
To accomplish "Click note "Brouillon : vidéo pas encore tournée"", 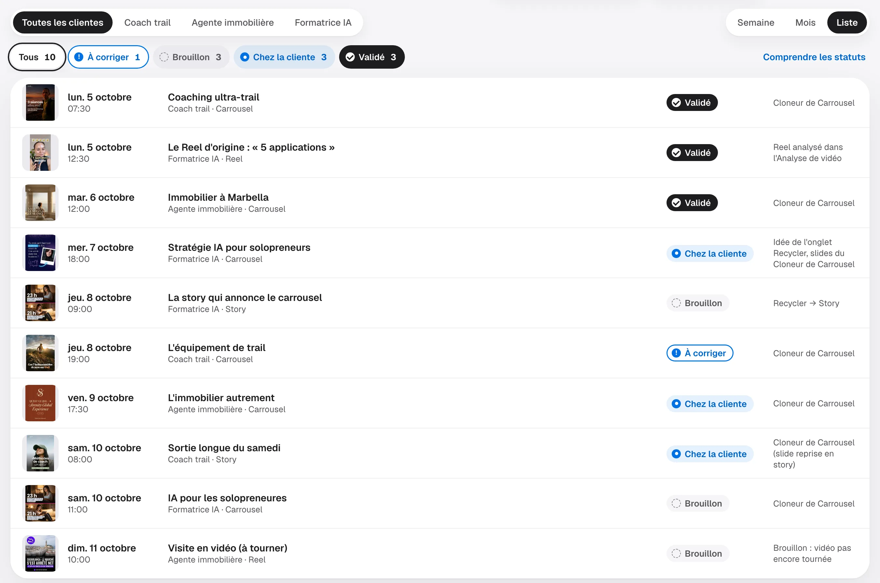I will (812, 553).
